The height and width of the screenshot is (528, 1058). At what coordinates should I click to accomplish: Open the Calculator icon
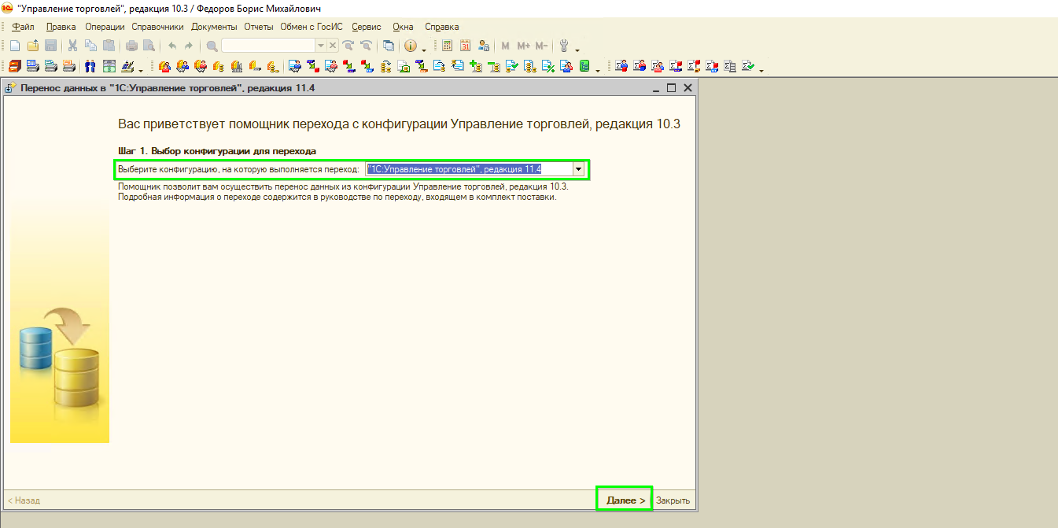[x=447, y=46]
